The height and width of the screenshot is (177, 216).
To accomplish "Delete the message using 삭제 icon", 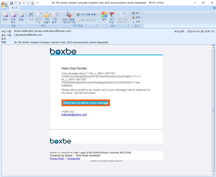I will click(31, 16).
